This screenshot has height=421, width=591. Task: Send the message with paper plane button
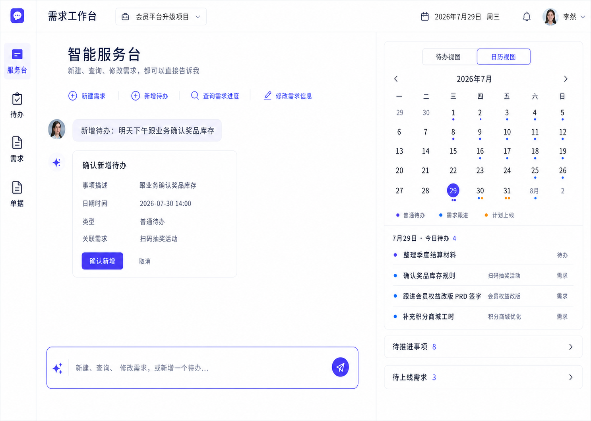[x=340, y=367]
